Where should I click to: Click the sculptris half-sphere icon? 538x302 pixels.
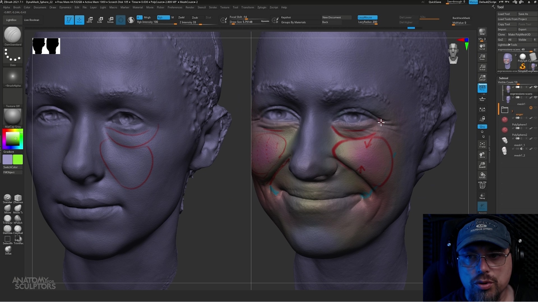pyautogui.click(x=131, y=20)
